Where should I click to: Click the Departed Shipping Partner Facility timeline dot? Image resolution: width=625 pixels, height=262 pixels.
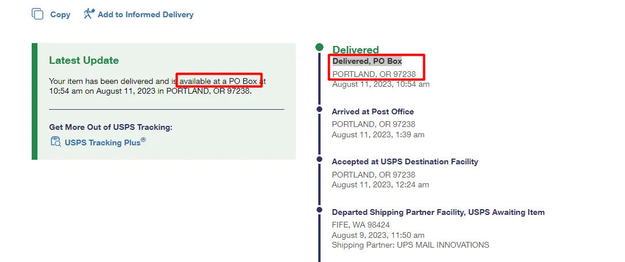coord(319,210)
